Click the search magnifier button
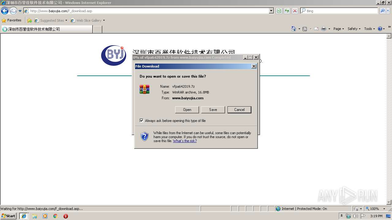 pos(383,11)
